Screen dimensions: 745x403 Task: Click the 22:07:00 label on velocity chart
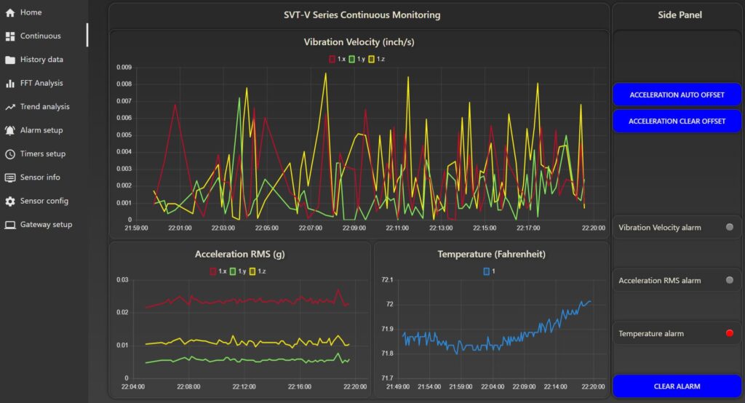click(x=310, y=228)
